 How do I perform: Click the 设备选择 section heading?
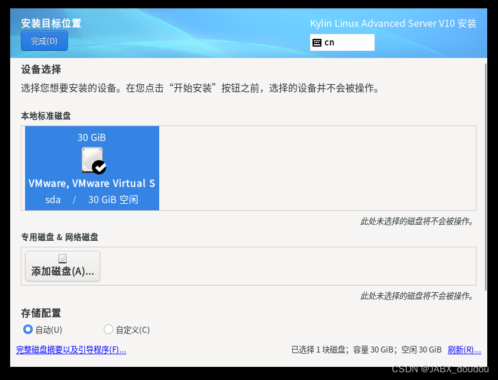click(41, 69)
